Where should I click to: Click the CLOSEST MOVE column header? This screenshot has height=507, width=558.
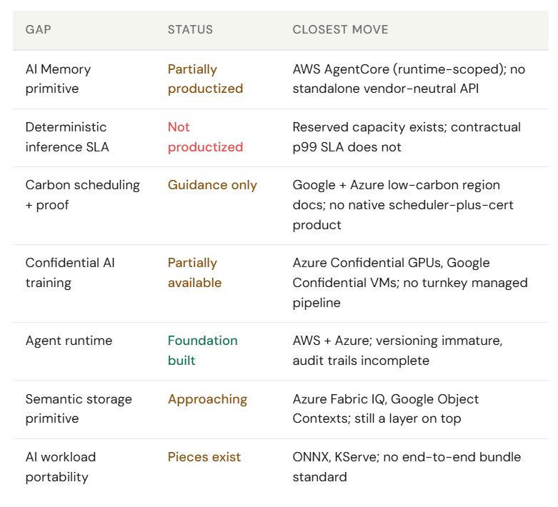340,29
